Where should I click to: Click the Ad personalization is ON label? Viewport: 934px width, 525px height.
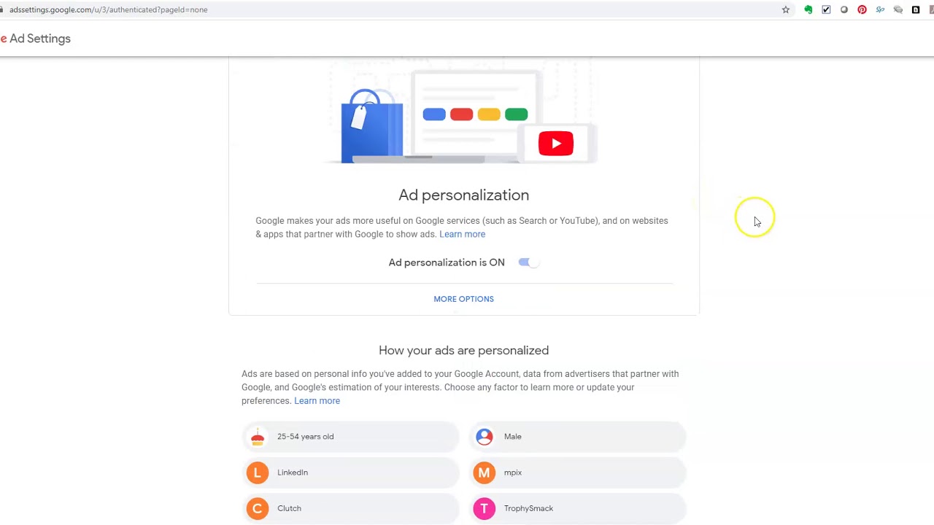pos(447,262)
